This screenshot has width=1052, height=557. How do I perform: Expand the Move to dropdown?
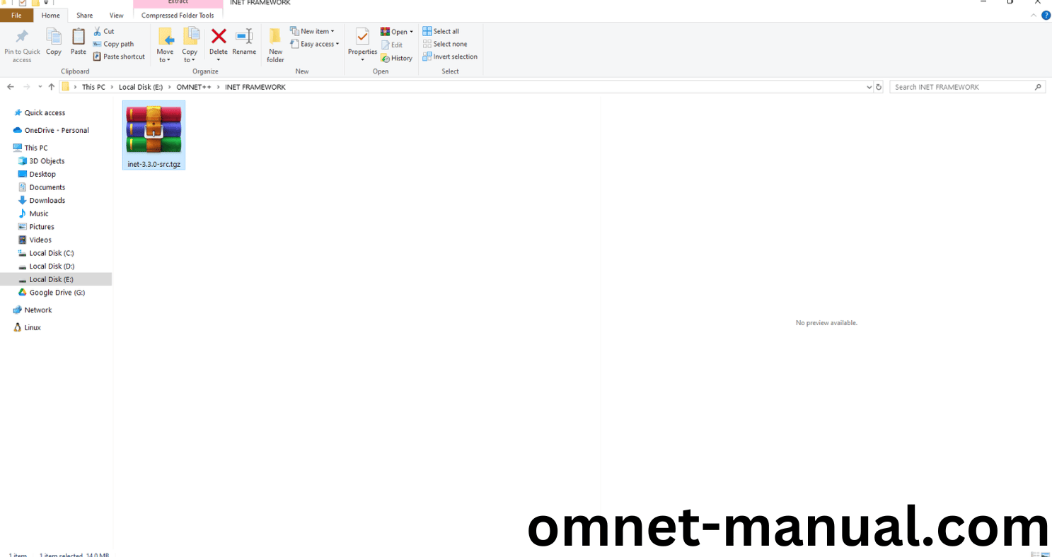click(x=165, y=59)
